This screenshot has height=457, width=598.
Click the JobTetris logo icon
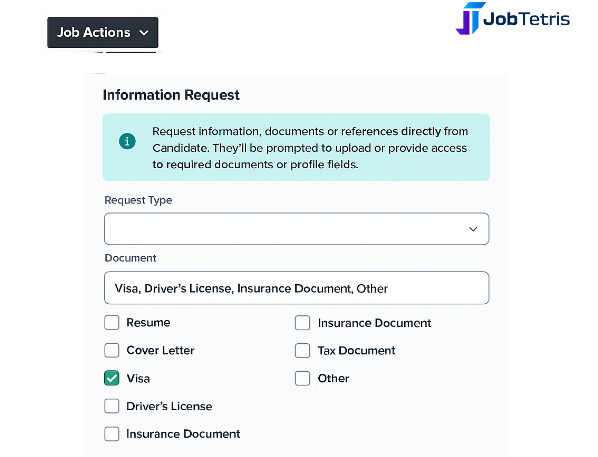point(469,19)
